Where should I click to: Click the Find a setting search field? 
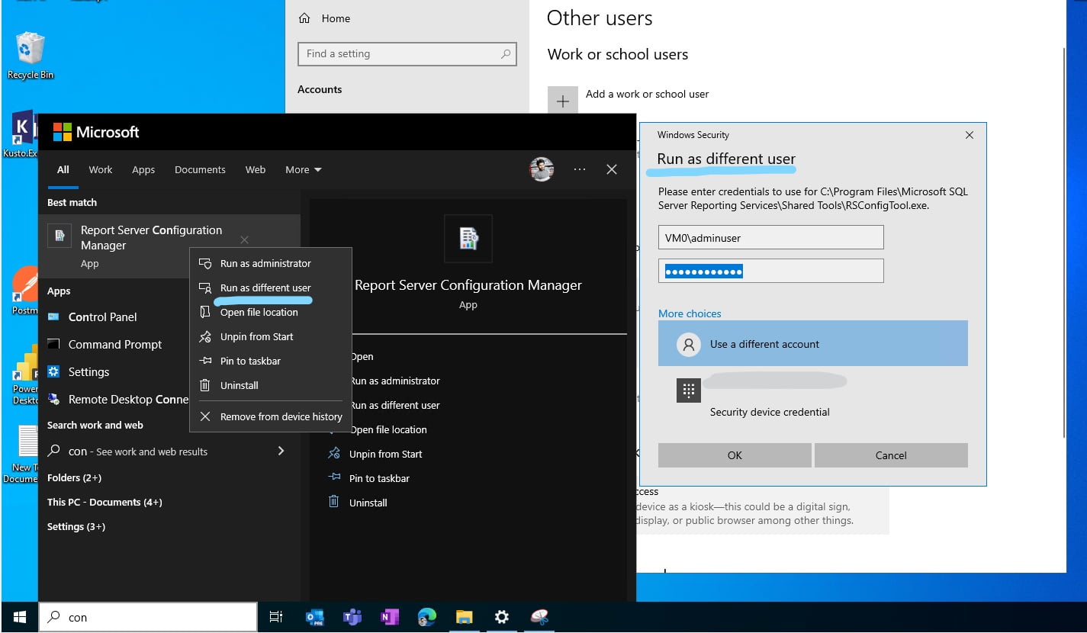click(x=407, y=54)
